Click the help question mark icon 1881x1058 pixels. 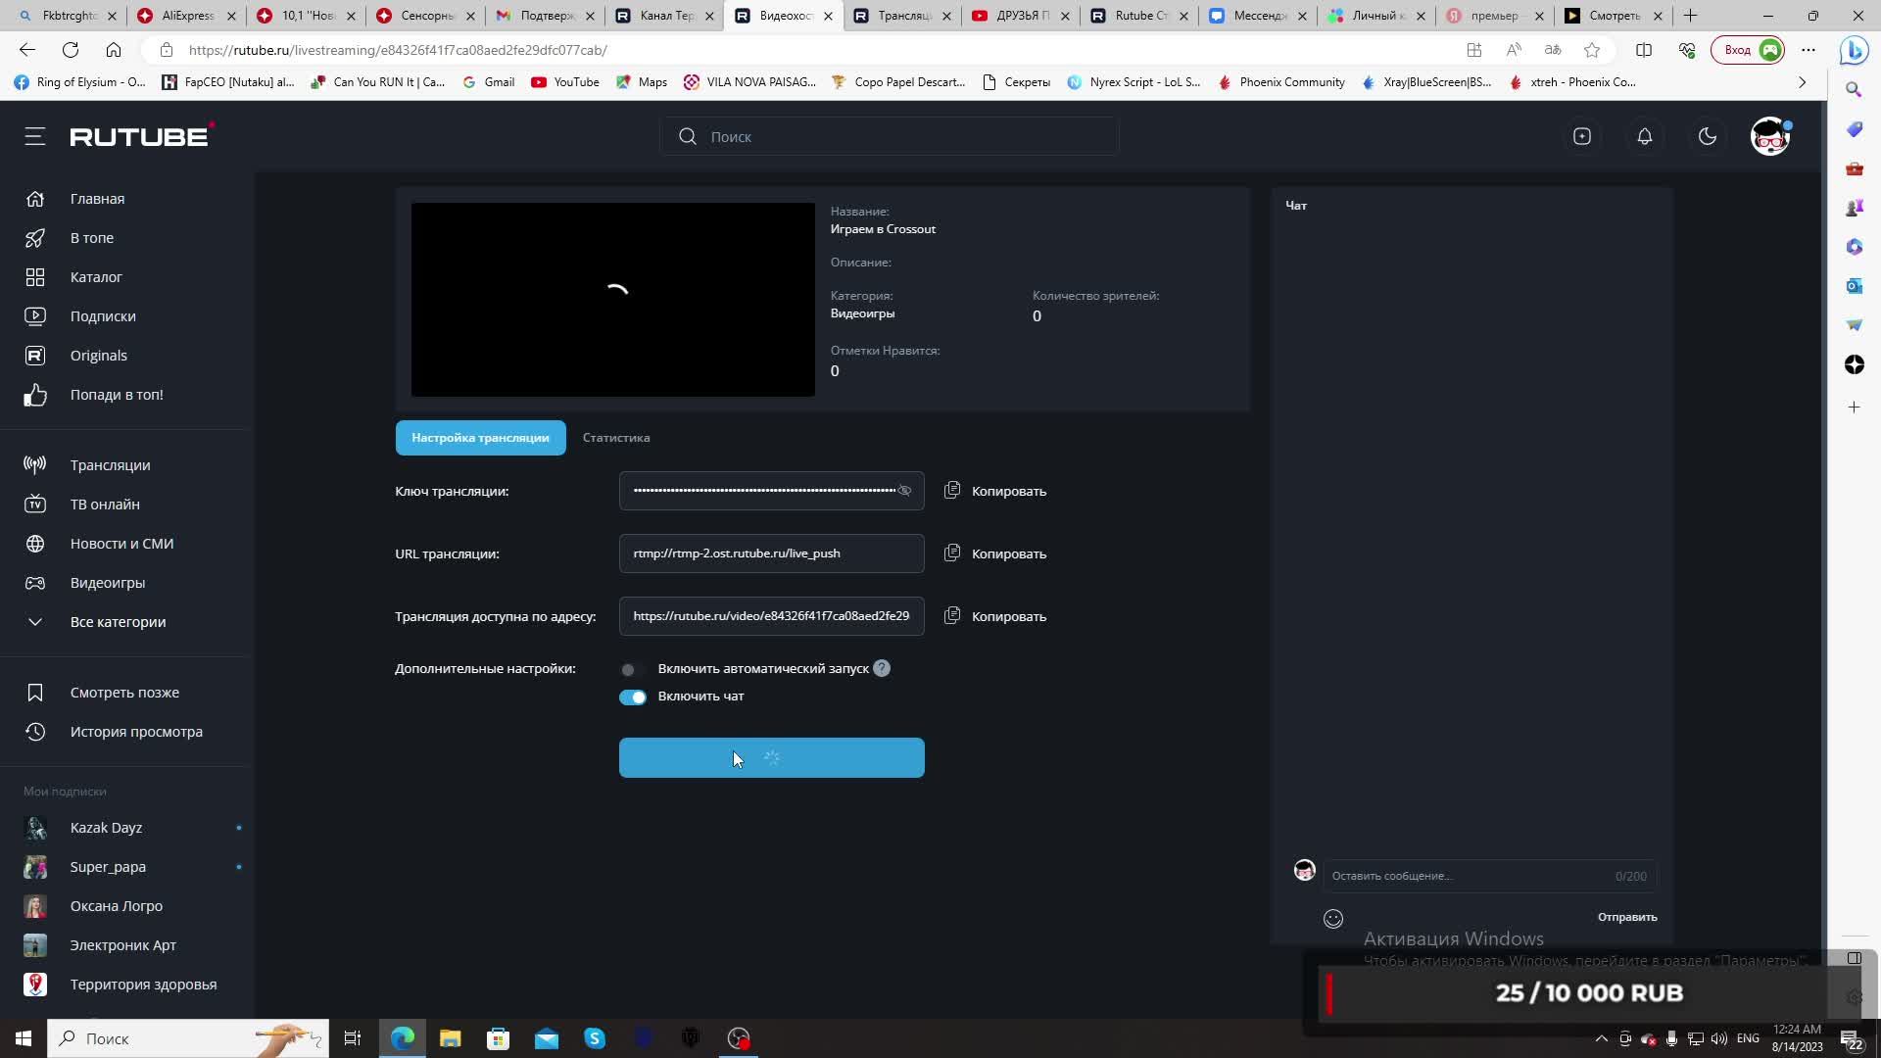[x=882, y=668]
